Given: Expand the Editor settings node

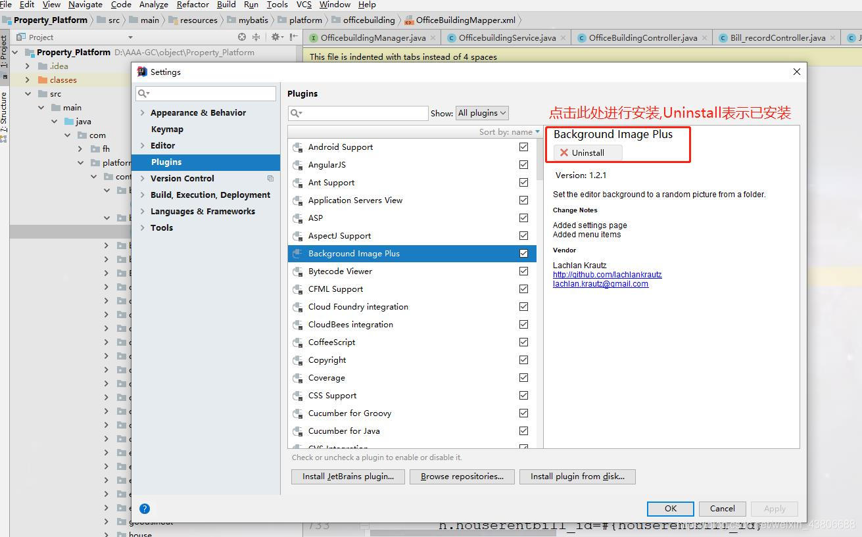Looking at the screenshot, I should pos(143,146).
